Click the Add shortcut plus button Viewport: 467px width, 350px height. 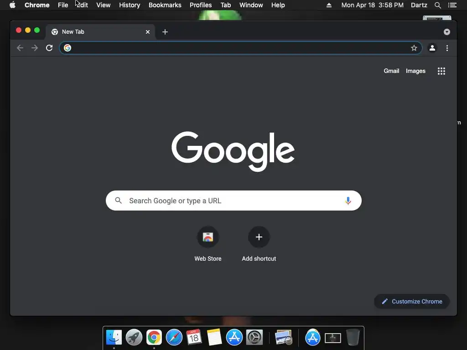[x=259, y=237]
